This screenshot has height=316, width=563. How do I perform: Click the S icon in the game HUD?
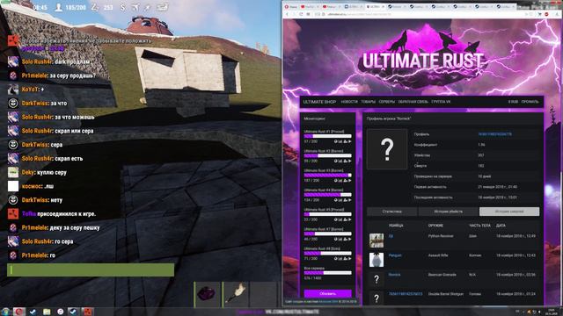tap(122, 7)
